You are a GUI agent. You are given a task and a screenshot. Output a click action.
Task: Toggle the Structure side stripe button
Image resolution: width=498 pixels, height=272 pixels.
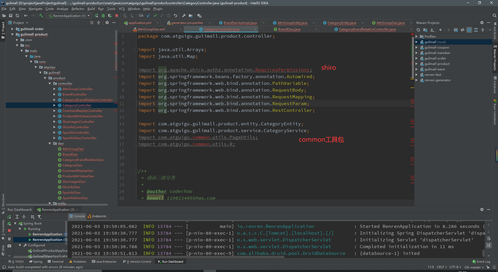pos(3,204)
